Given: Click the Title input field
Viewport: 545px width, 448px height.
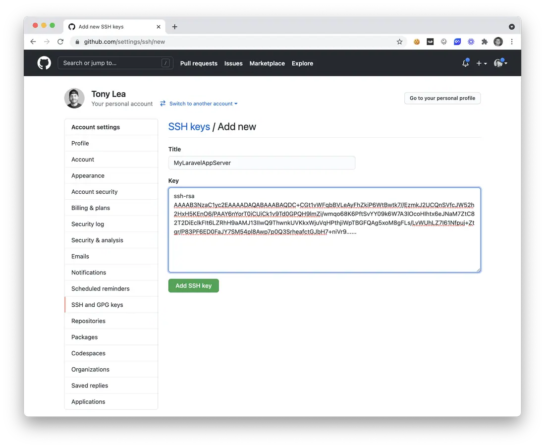Looking at the screenshot, I should 262,163.
